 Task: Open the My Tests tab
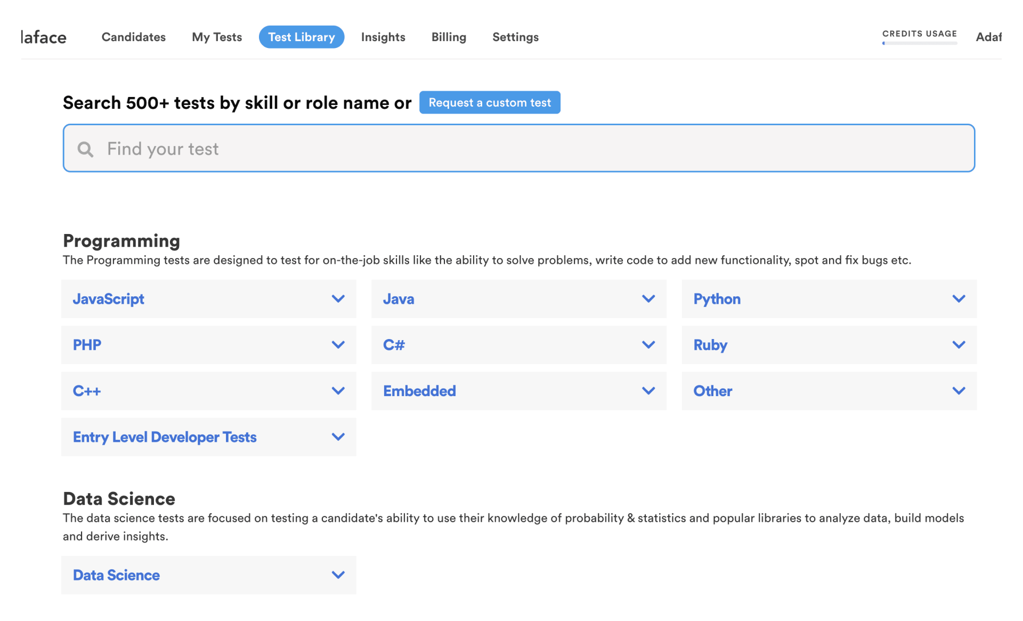pos(217,37)
